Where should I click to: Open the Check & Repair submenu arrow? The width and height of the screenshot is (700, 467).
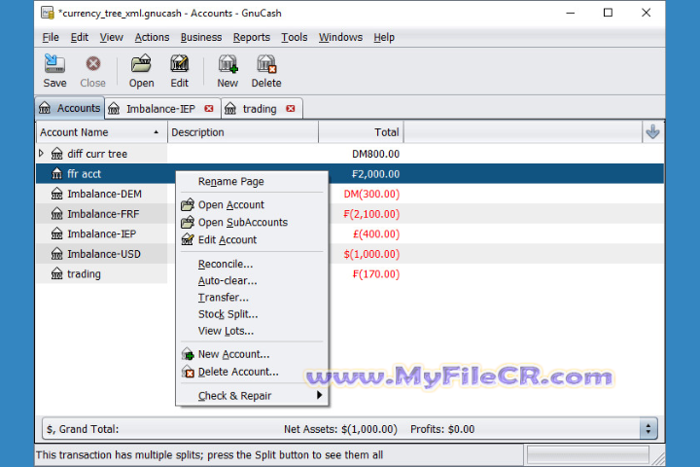[x=319, y=395]
